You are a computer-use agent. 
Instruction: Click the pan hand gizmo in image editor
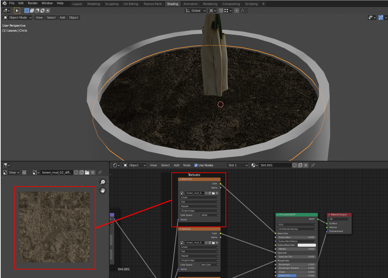[103, 190]
